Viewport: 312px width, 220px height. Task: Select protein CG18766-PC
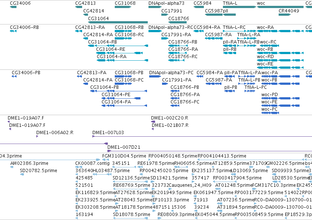(175, 106)
